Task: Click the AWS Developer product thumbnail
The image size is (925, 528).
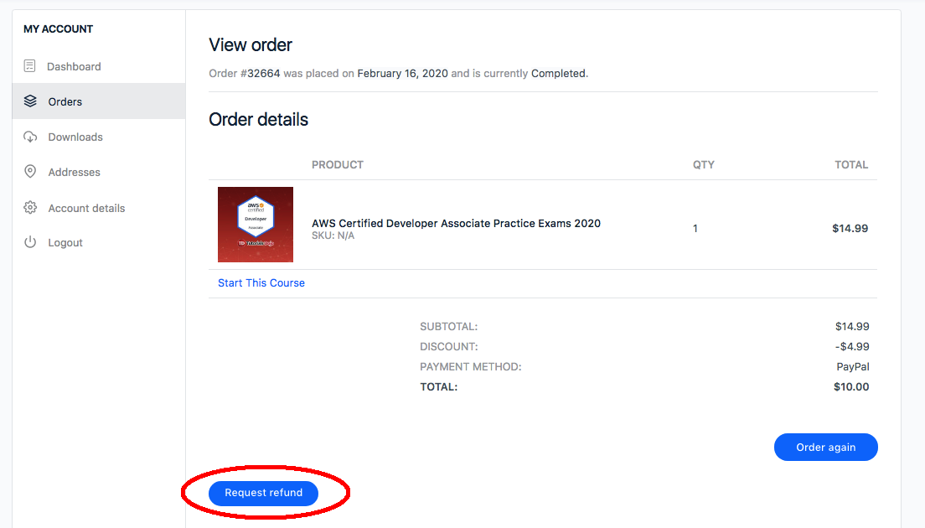Action: (256, 225)
